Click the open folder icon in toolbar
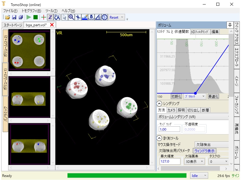This screenshot has width=241, height=180. coord(8,17)
